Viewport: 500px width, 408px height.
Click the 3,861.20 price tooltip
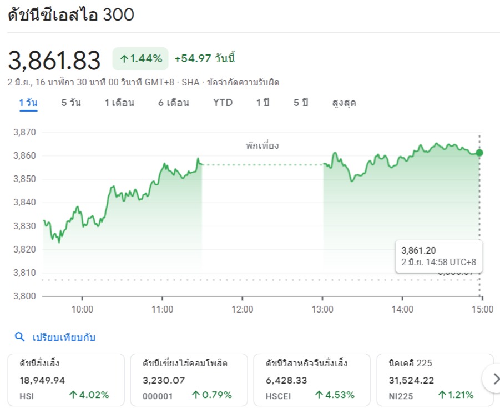click(x=438, y=256)
